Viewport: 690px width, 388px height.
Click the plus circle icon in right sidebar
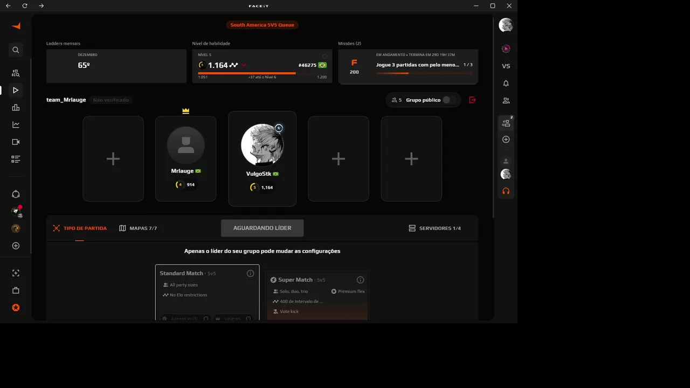[506, 139]
